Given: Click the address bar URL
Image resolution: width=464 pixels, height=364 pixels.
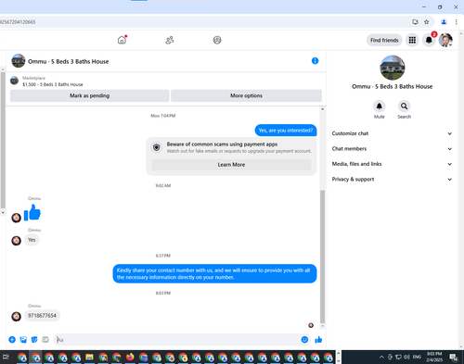Looking at the screenshot, I should [x=18, y=22].
